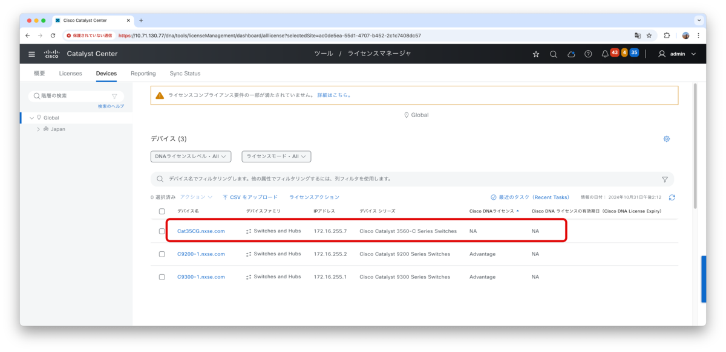This screenshot has width=726, height=352.
Task: Check the C9200-1.nxse.com row checkbox
Action: (162, 254)
